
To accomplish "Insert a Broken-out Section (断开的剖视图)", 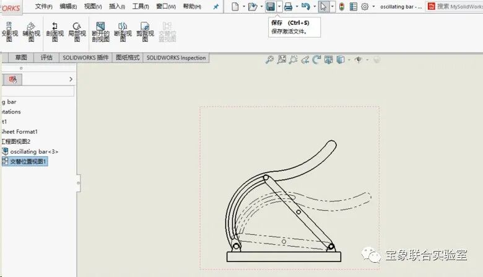I will 101,32.
